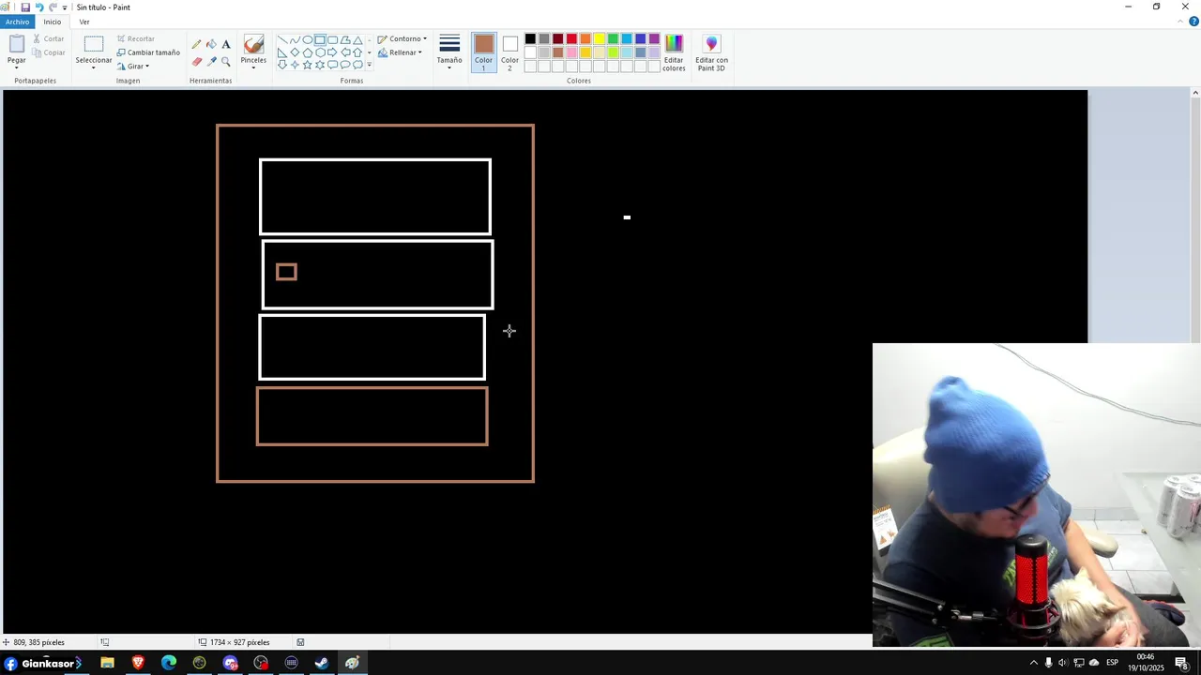The image size is (1201, 675).
Task: Open Editar colores dialog
Action: pos(674,52)
